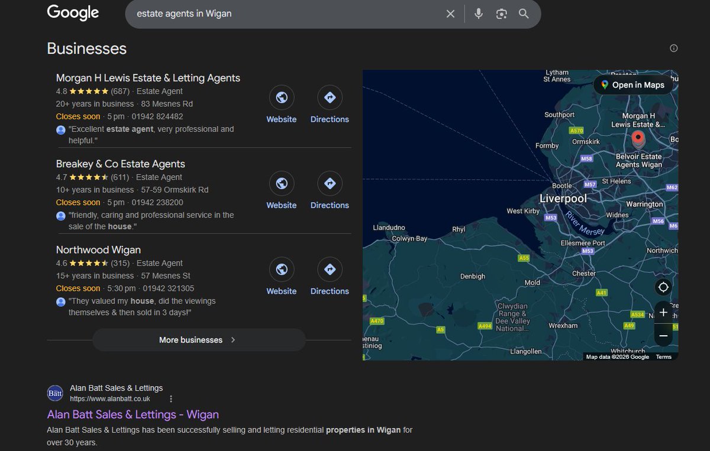This screenshot has height=451, width=710.
Task: Open Alan Batt Sales & Lettings - Wigan result
Action: point(133,414)
